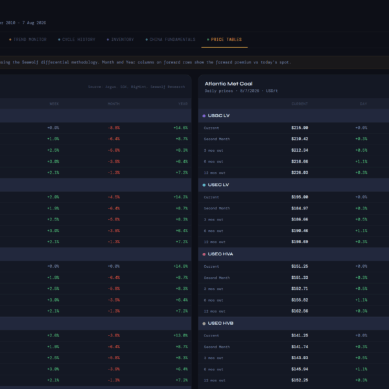Click USGC LV Second Month row label

(x=217, y=139)
